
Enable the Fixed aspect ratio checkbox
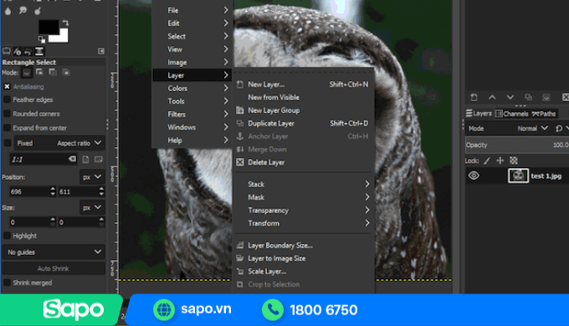[x=8, y=143]
